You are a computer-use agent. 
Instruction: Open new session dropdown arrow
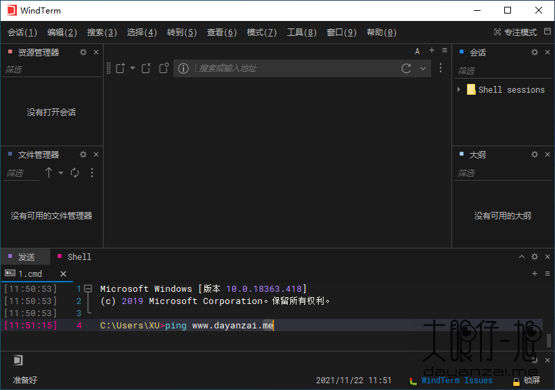[x=133, y=68]
